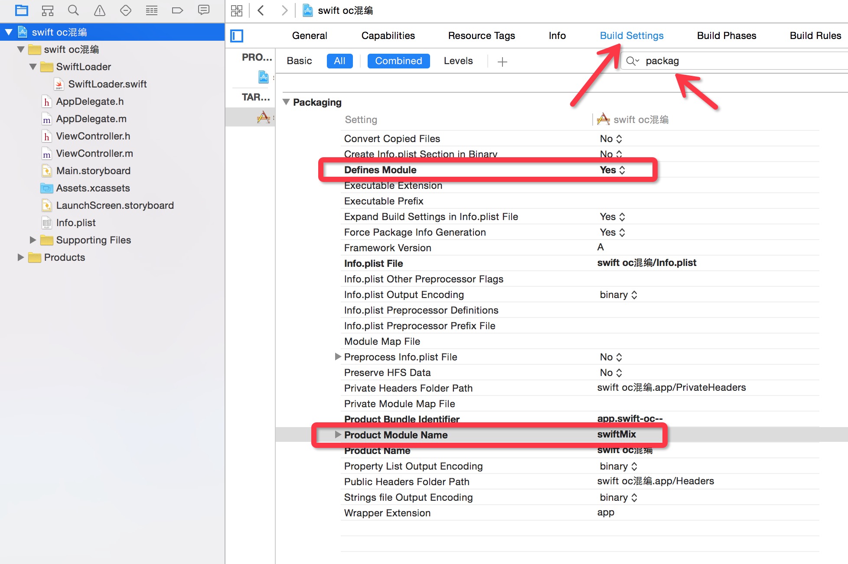This screenshot has width=848, height=564.
Task: Go back with the left chevron
Action: [261, 10]
